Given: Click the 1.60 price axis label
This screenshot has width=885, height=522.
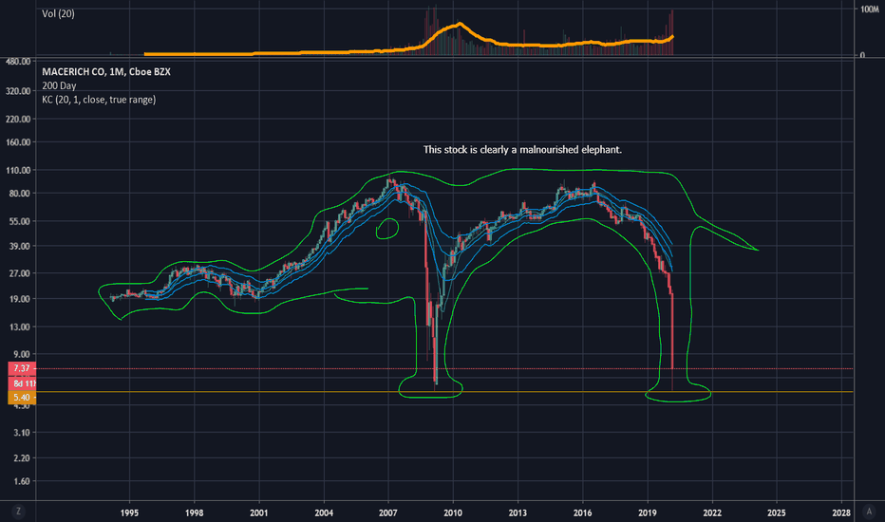Looking at the screenshot, I should 22,481.
